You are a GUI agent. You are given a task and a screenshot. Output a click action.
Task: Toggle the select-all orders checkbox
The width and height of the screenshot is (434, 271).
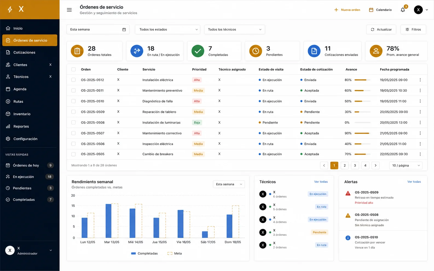(73, 69)
